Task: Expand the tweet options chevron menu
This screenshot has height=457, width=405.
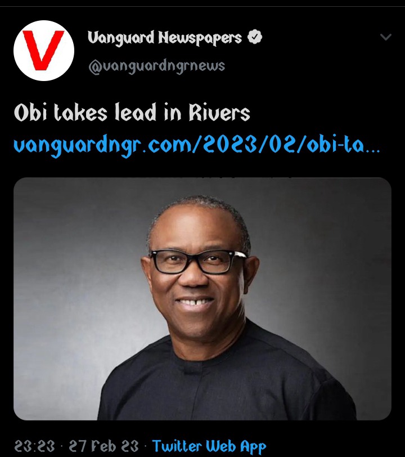Action: click(x=386, y=37)
